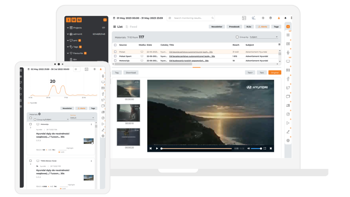
Task: Expand the Tags tree item
Action: click(68, 47)
